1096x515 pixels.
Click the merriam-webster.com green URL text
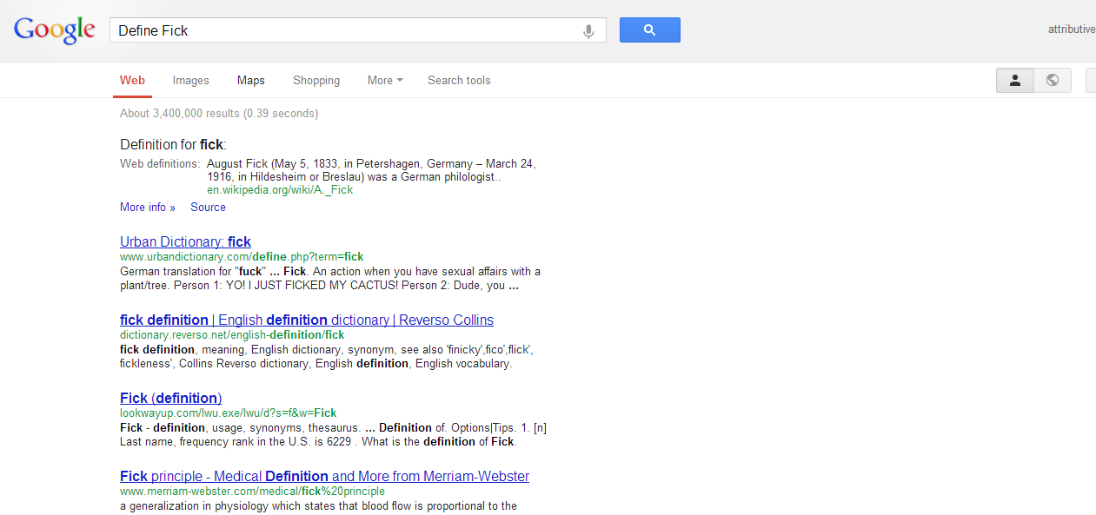[252, 491]
